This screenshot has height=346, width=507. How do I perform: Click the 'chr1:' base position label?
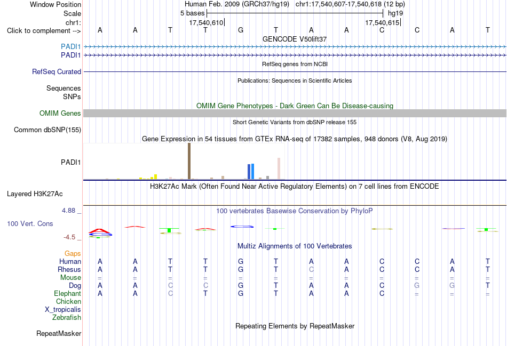[73, 22]
